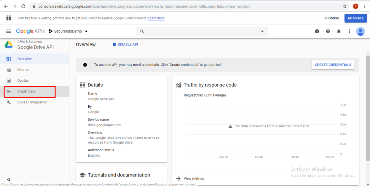Go back with the browser back arrow
Viewport: 370px width, 187px height.
(x=6, y=7)
